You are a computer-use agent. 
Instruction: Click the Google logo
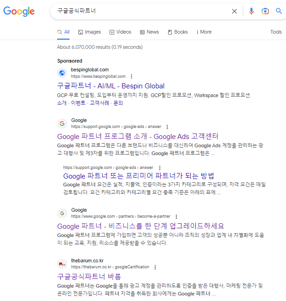(19, 12)
